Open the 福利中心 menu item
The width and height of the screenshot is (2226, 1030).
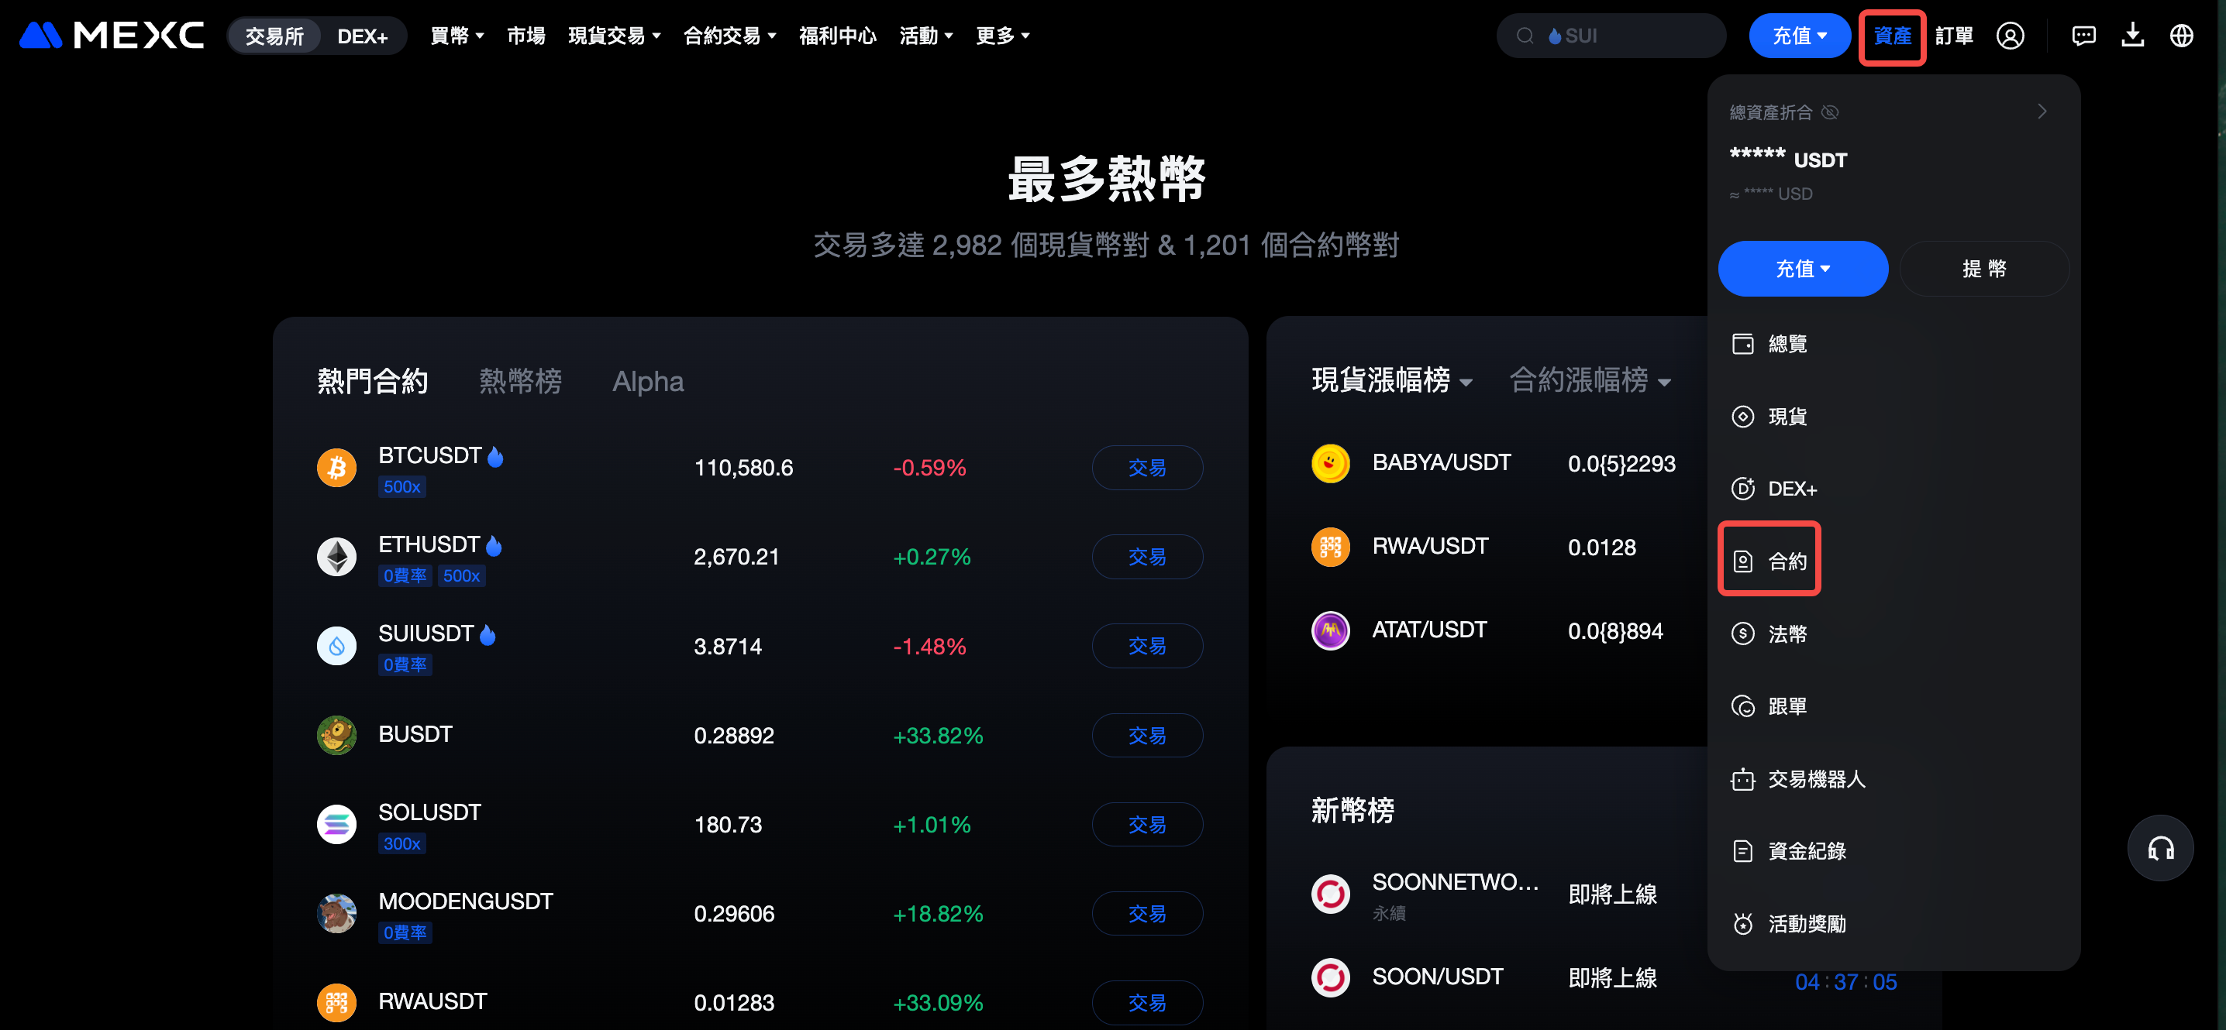(x=837, y=36)
